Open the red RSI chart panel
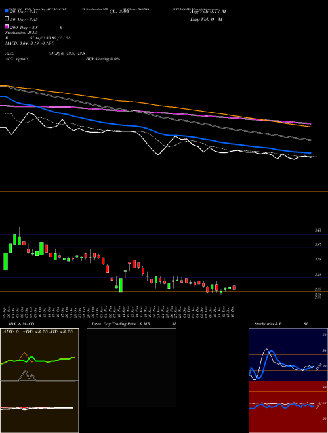The height and width of the screenshot is (433, 328). pos(288,407)
